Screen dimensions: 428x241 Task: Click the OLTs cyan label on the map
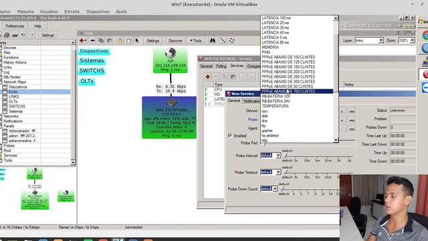(87, 81)
